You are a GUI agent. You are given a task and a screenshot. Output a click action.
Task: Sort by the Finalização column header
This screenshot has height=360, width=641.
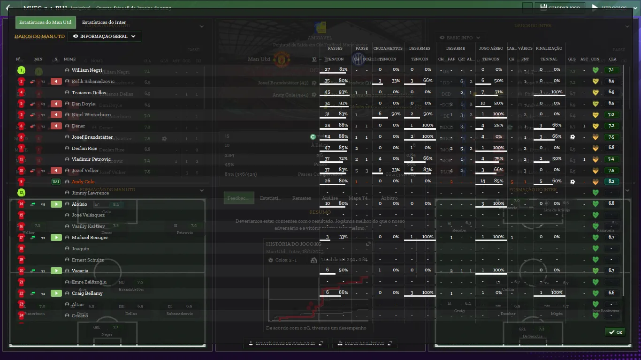pos(549,48)
